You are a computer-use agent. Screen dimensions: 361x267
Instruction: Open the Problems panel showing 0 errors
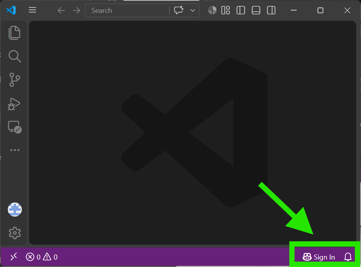33,257
